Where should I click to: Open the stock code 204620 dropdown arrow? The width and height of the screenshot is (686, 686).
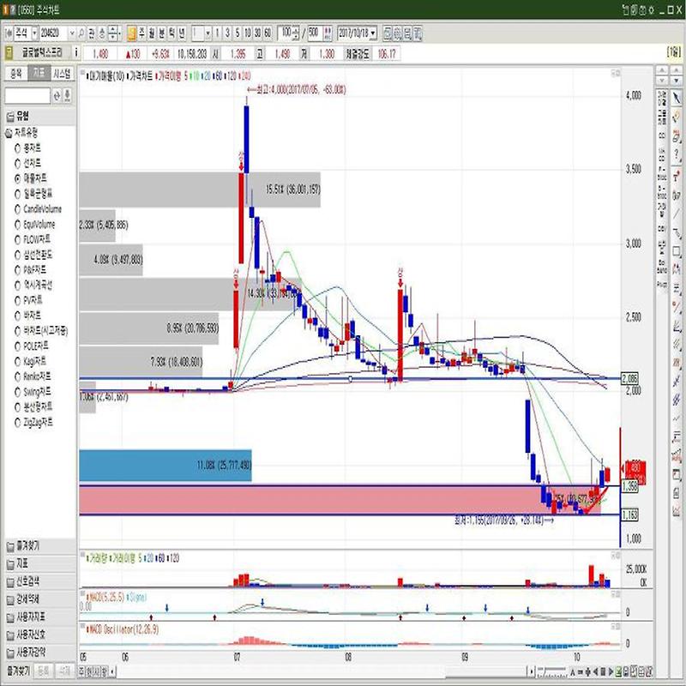click(x=72, y=33)
